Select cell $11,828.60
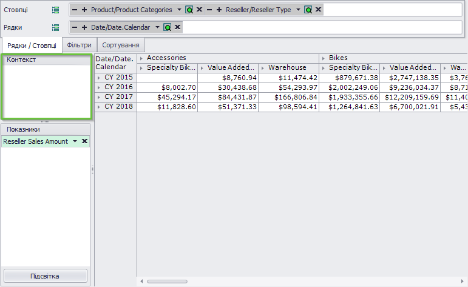The width and height of the screenshot is (468, 287). pos(168,107)
